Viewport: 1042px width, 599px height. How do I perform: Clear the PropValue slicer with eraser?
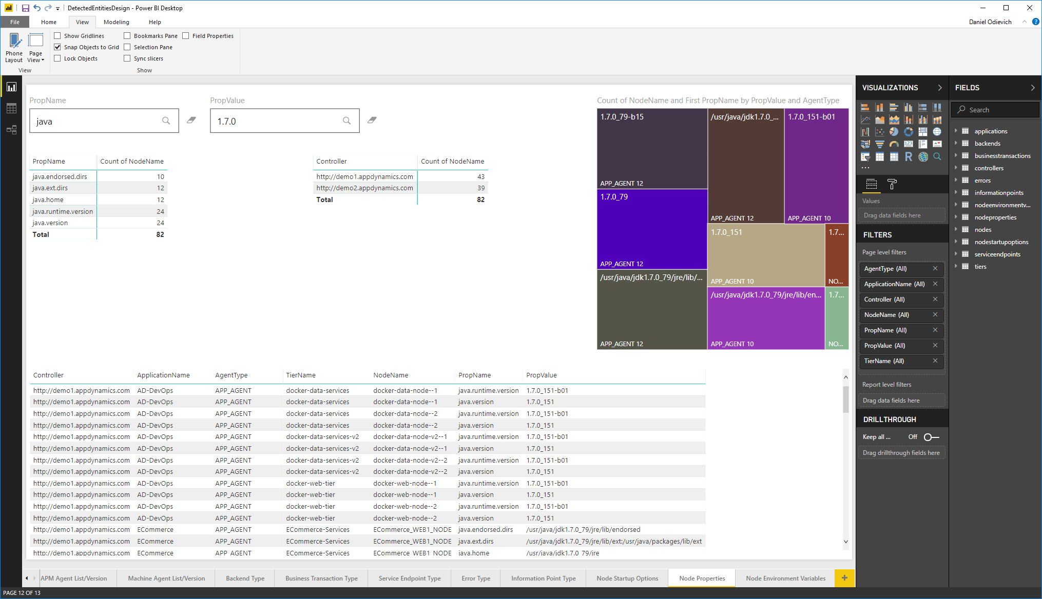[x=372, y=120]
